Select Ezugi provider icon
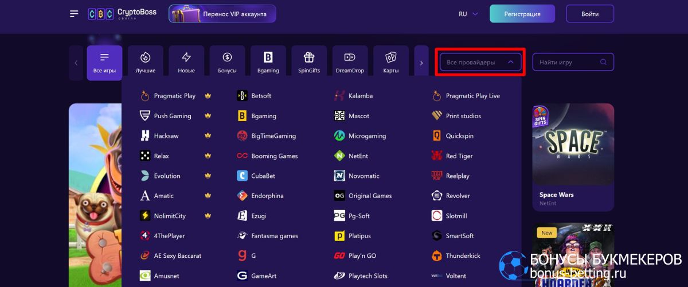The width and height of the screenshot is (688, 287). point(242,216)
